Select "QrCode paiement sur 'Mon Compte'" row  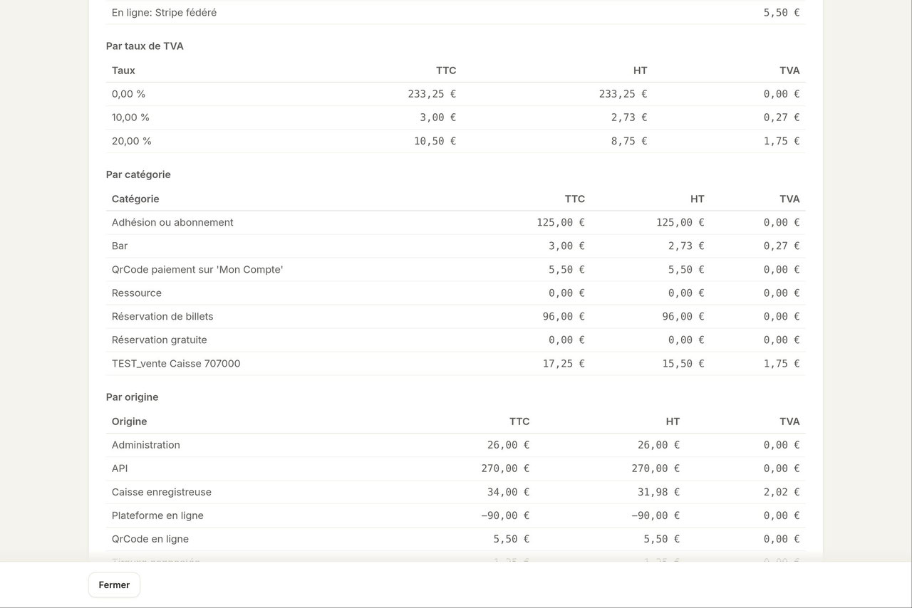tap(456, 269)
